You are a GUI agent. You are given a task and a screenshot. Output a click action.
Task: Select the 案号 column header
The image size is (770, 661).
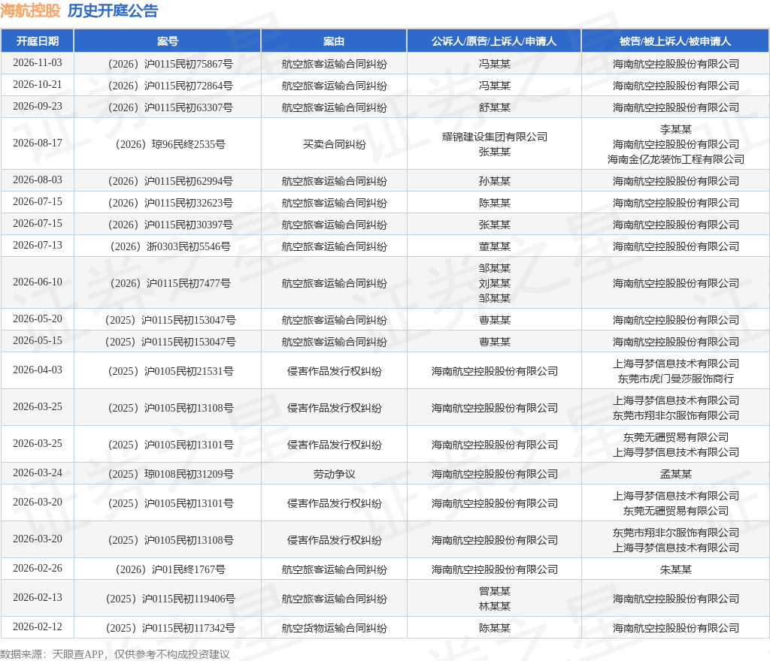[x=168, y=41]
